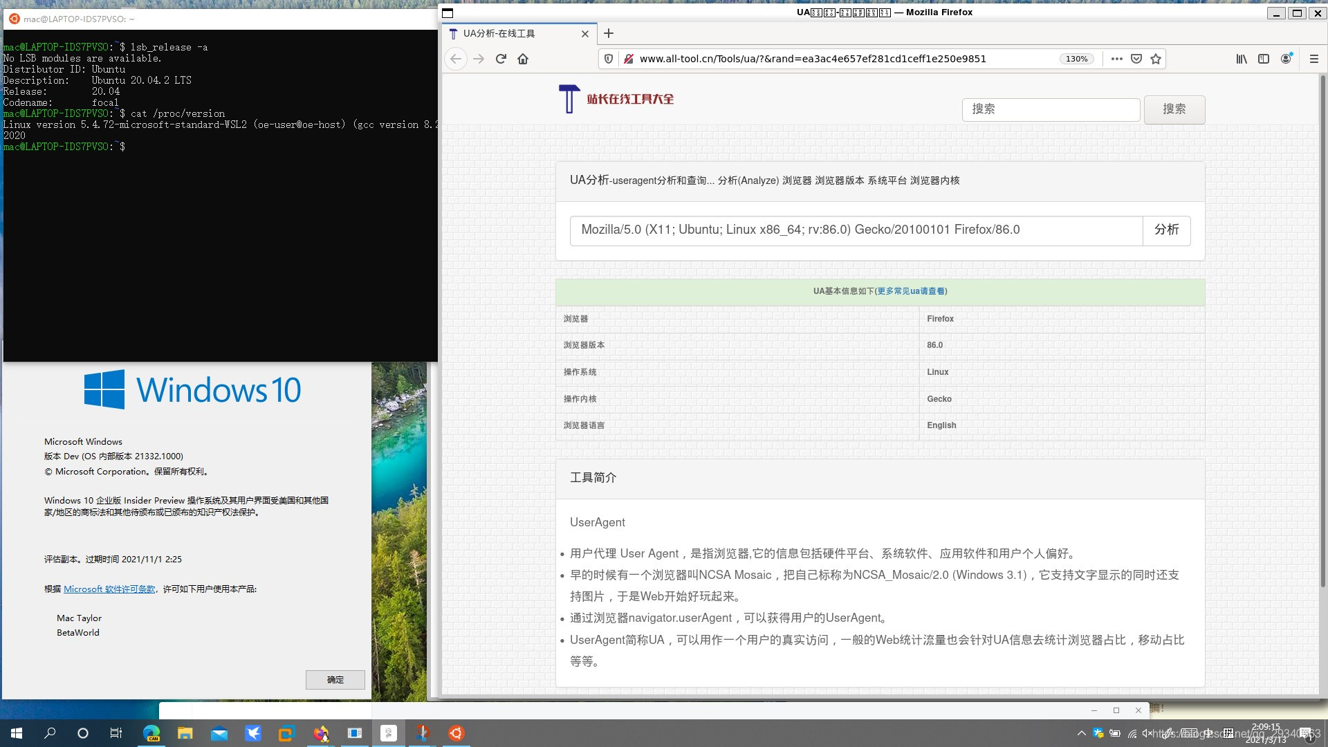The height and width of the screenshot is (747, 1328).
Task: Reset zoom with the 130% badge
Action: 1077,59
